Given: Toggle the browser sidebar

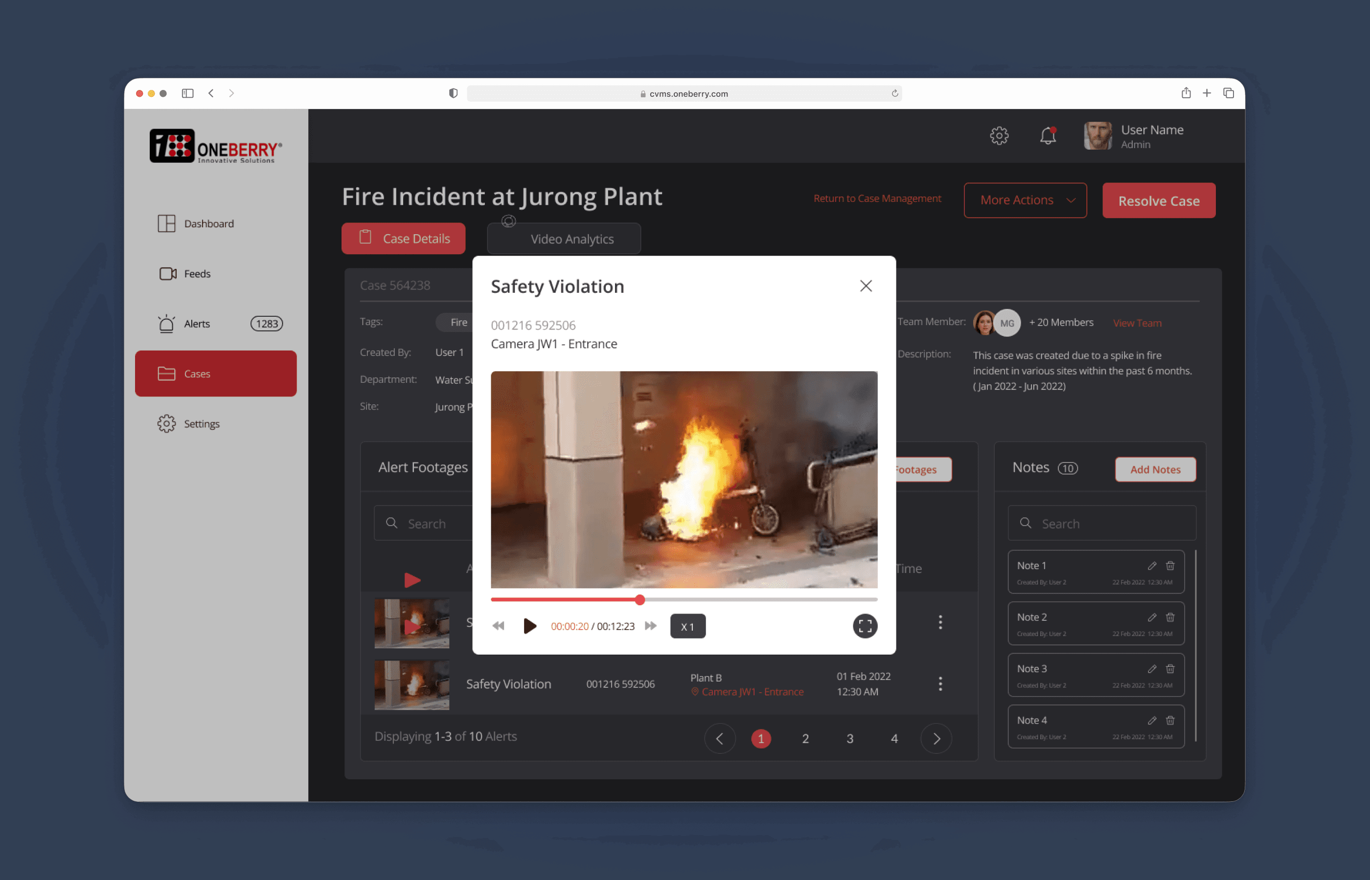Looking at the screenshot, I should click(x=187, y=93).
